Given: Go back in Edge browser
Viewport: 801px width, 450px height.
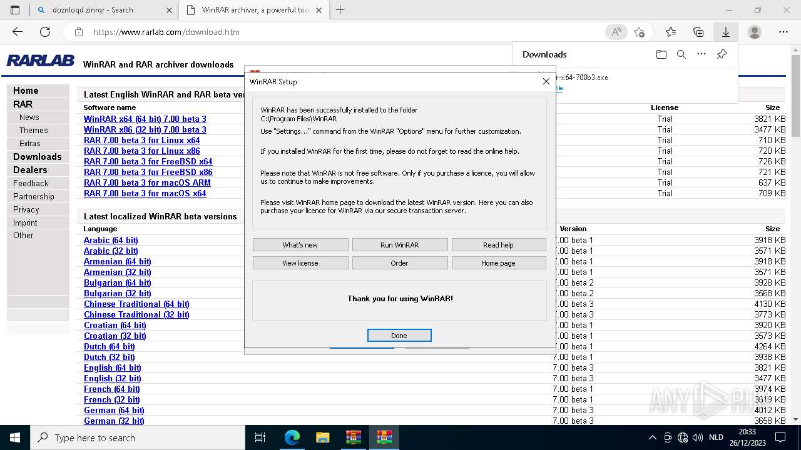Looking at the screenshot, I should [x=18, y=32].
